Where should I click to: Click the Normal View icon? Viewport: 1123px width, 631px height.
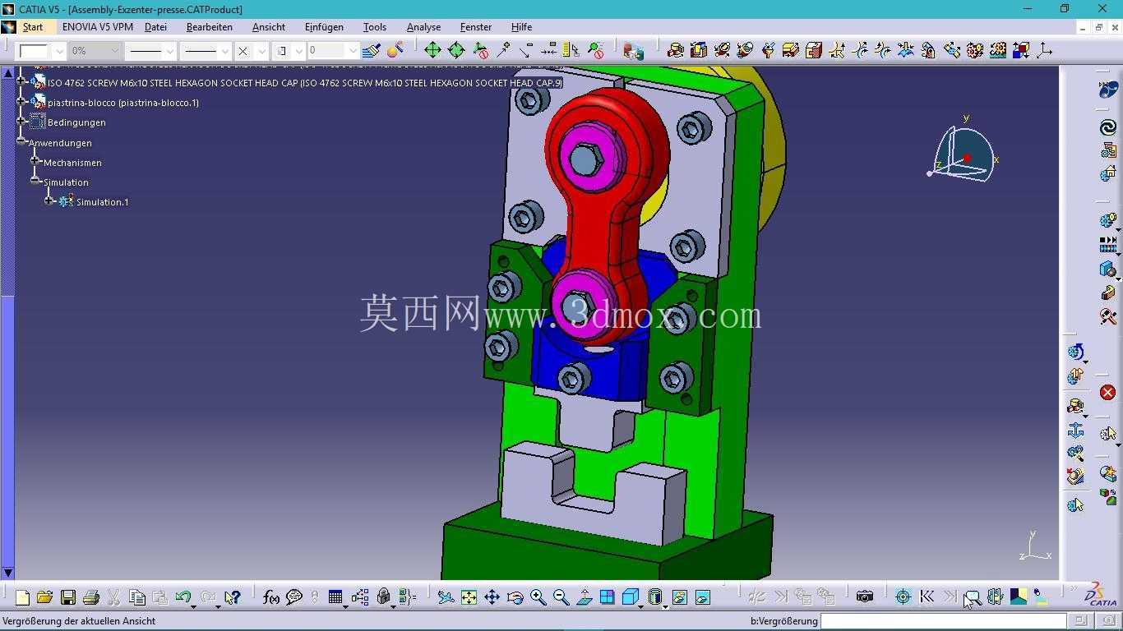coord(584,597)
